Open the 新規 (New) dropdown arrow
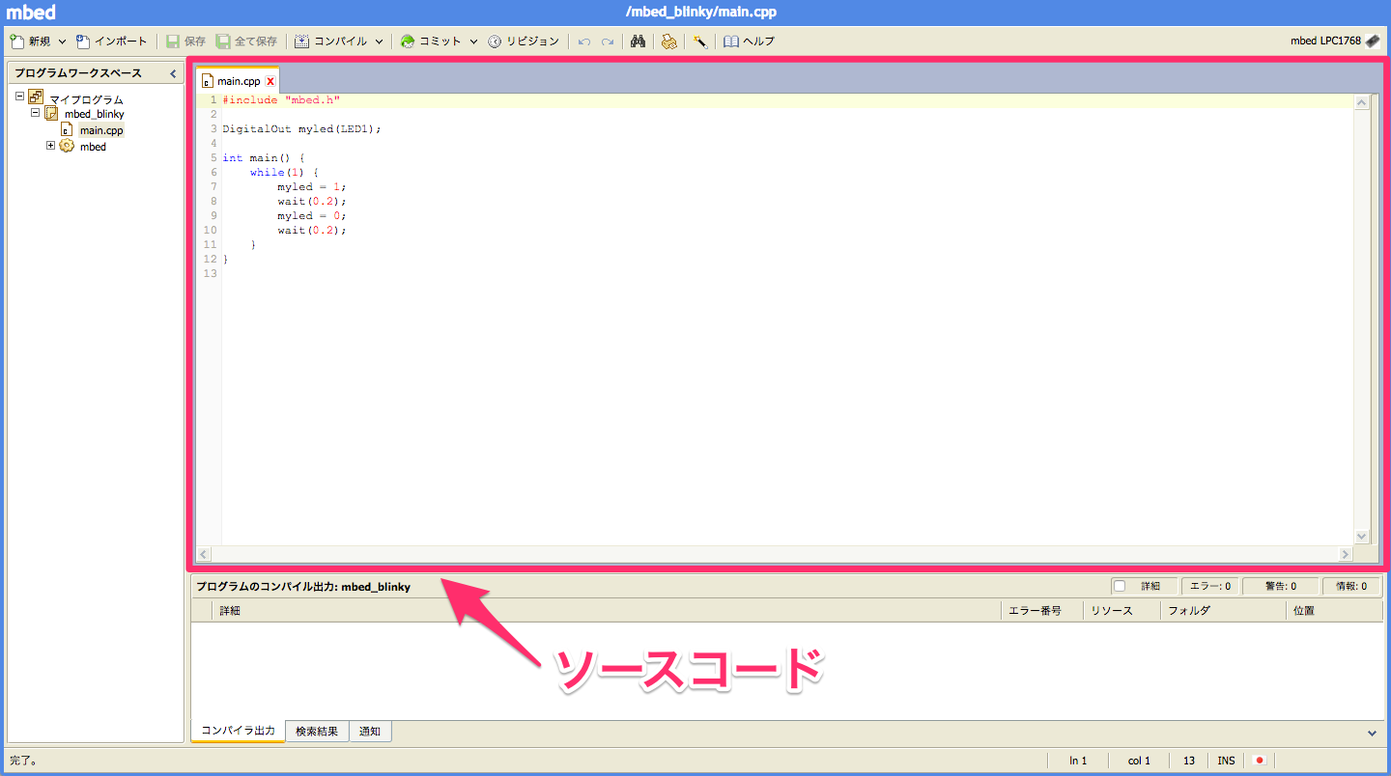Viewport: 1391px width, 776px height. 61,41
